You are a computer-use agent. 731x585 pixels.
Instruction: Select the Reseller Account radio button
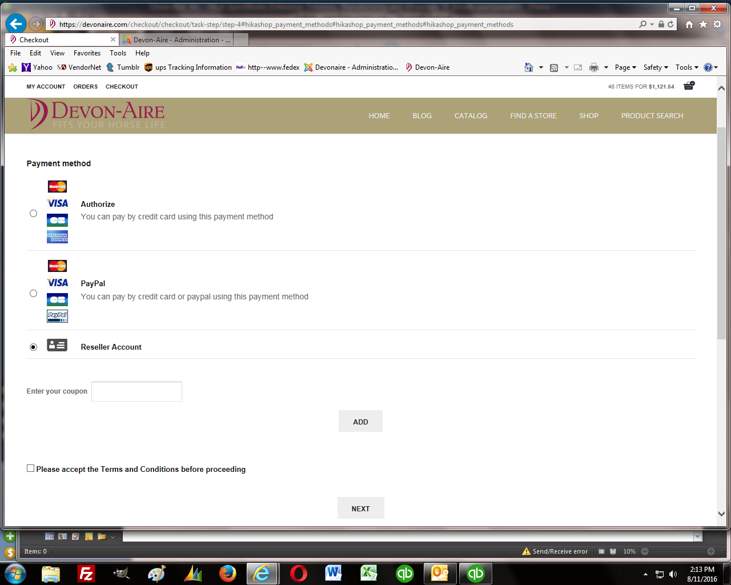(x=33, y=347)
